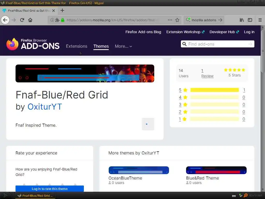Click the network icon in system tray

[240, 195]
